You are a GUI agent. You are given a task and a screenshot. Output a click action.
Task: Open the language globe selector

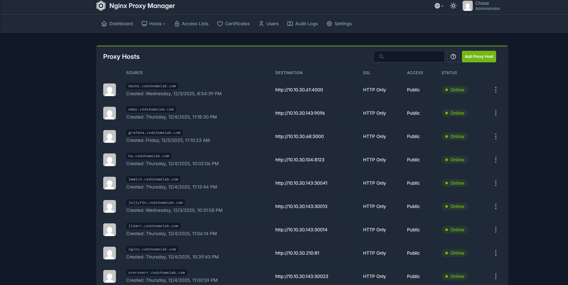439,6
